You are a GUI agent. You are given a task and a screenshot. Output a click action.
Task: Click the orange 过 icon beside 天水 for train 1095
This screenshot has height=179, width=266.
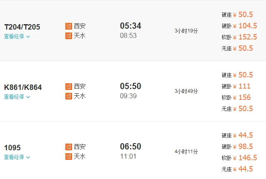pos(69,157)
